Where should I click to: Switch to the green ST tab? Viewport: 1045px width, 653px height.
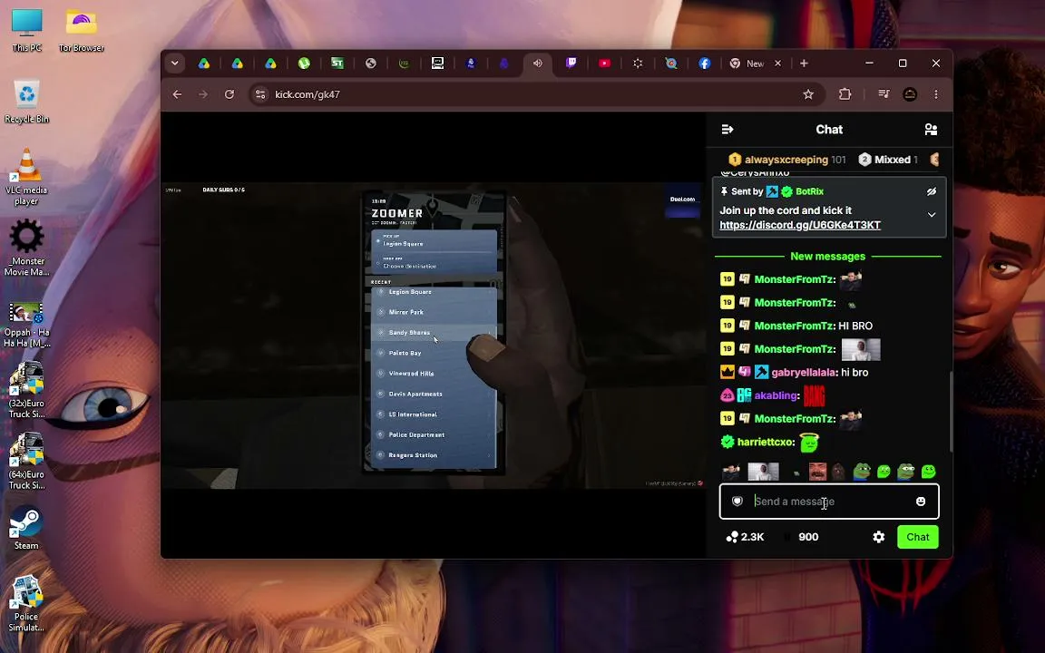pyautogui.click(x=337, y=63)
